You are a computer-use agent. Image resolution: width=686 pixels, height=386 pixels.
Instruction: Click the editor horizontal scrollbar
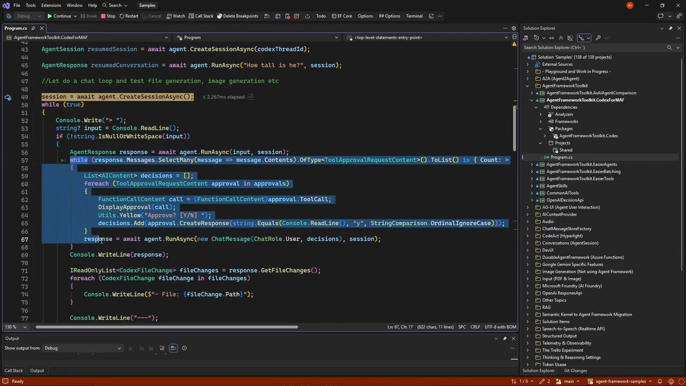point(167,327)
